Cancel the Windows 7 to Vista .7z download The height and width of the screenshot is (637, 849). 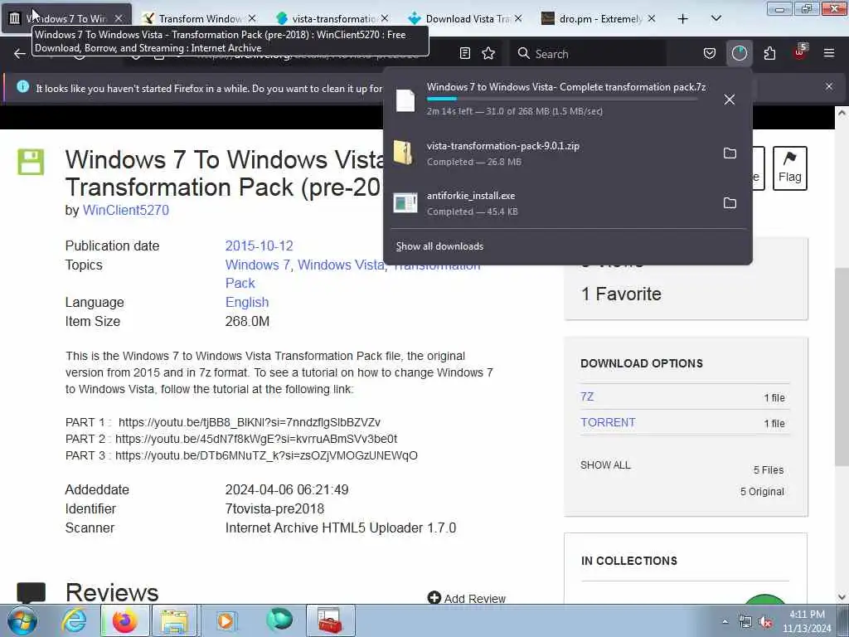tap(730, 100)
